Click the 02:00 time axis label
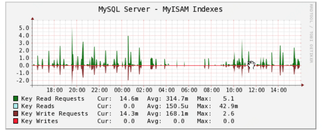 [144, 90]
